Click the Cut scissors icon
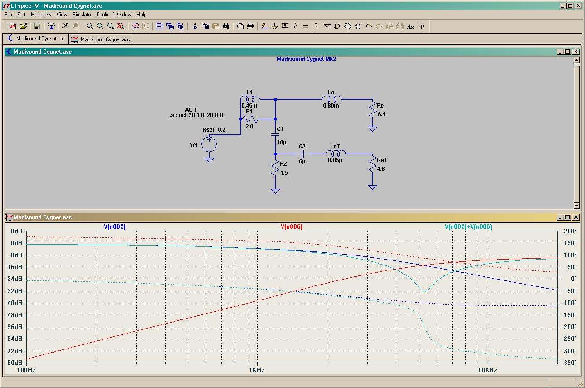This screenshot has width=585, height=388. pyautogui.click(x=195, y=26)
